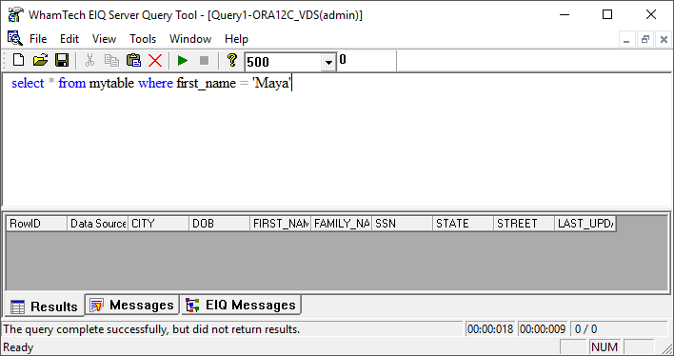The height and width of the screenshot is (356, 674).
Task: Expand the row limit 500 dropdown
Action: point(328,62)
